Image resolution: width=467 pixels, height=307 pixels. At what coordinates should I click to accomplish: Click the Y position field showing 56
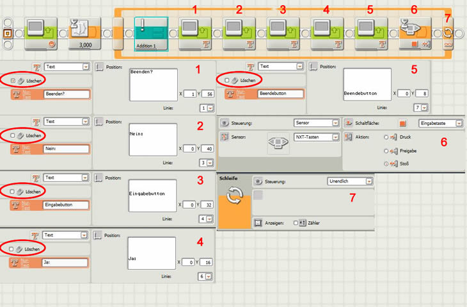[x=207, y=94]
